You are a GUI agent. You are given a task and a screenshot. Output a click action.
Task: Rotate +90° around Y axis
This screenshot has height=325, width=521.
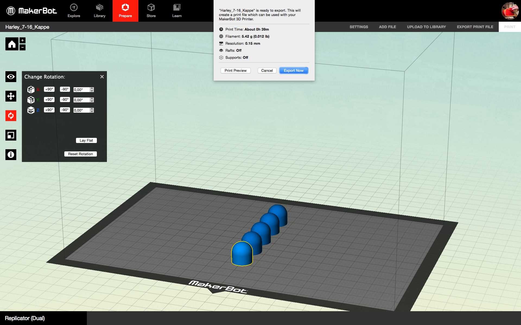(49, 100)
